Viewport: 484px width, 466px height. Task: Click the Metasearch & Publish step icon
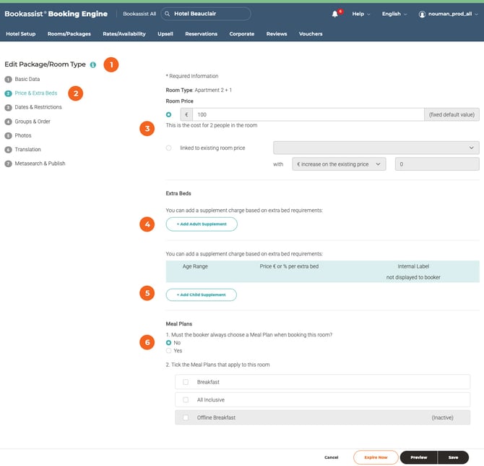pos(8,164)
